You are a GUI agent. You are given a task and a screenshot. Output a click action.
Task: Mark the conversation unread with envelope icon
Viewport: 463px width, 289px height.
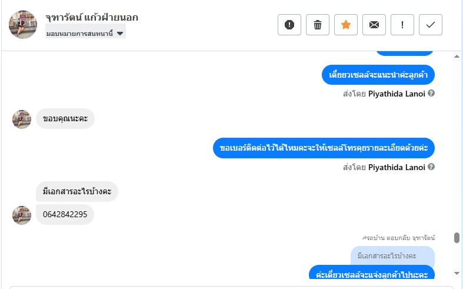coord(374,25)
